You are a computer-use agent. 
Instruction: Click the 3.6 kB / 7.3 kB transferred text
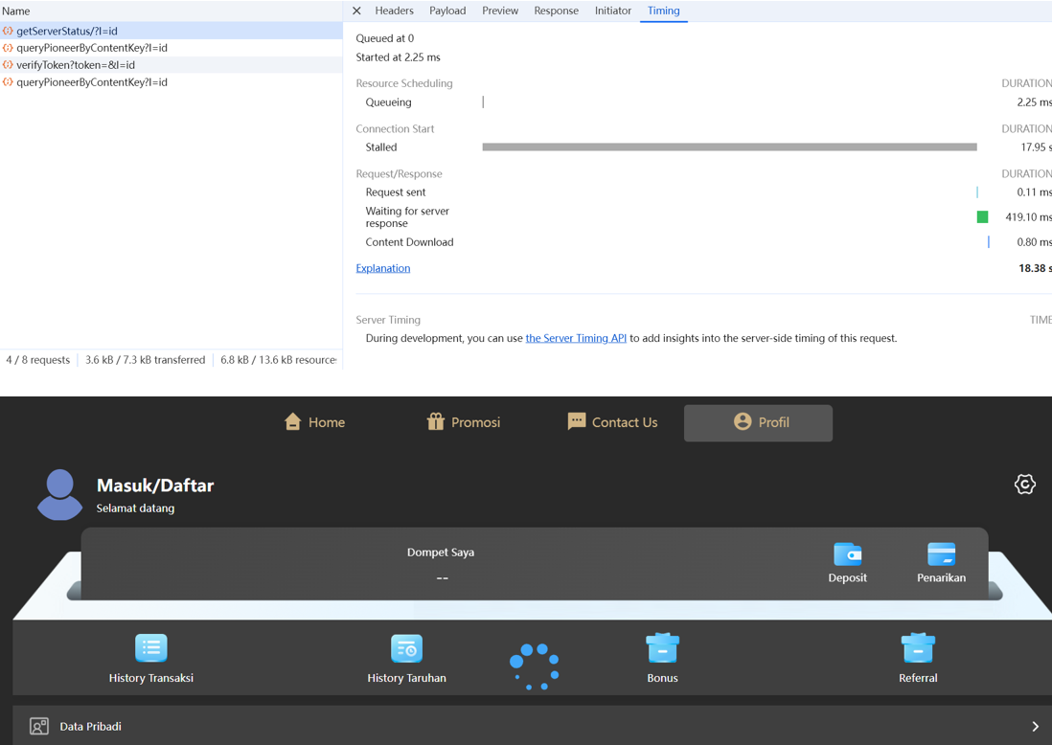coord(145,360)
